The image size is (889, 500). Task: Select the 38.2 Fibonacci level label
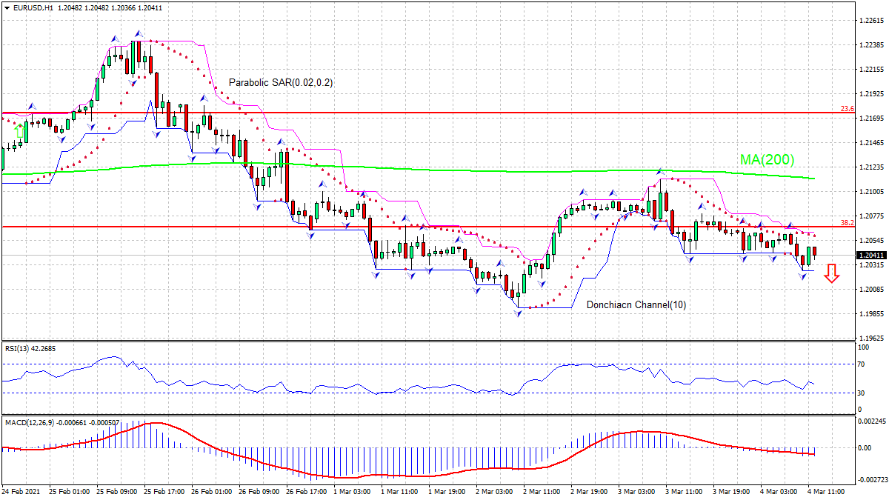tap(847, 222)
